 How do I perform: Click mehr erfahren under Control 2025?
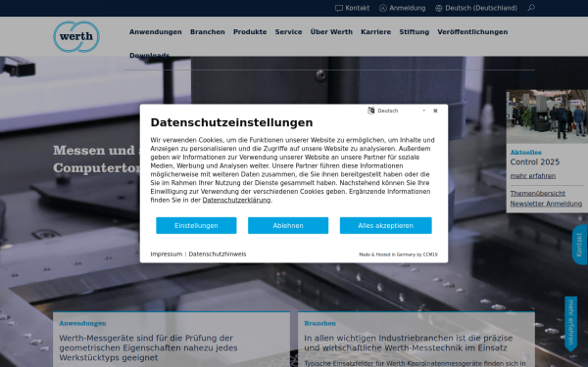[533, 176]
